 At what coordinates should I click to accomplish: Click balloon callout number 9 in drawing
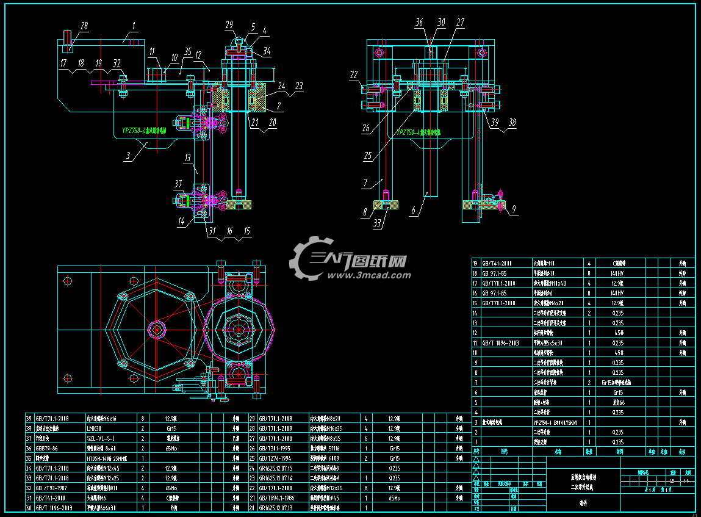[x=514, y=209]
